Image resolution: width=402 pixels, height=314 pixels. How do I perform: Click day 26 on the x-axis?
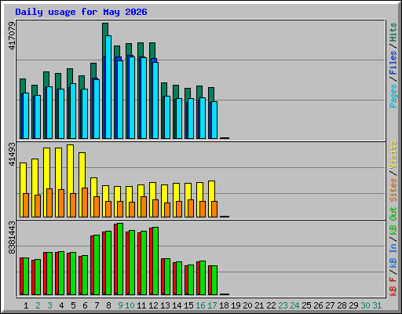(x=318, y=305)
